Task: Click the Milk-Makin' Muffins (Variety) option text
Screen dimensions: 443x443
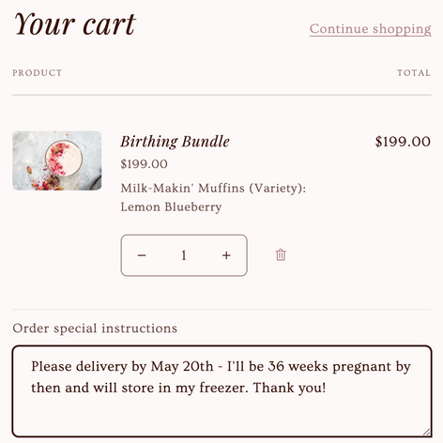Action: pos(213,188)
